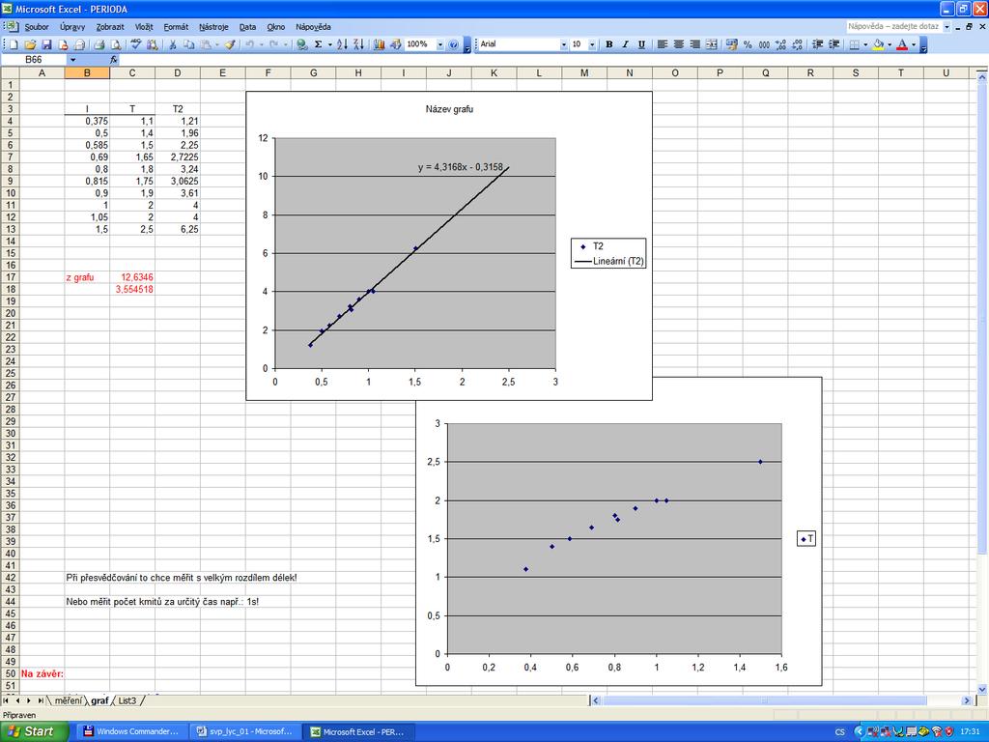Open the font size dropdown

tap(592, 44)
